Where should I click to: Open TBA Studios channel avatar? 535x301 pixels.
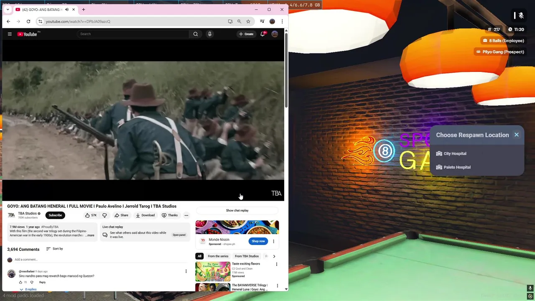click(11, 215)
